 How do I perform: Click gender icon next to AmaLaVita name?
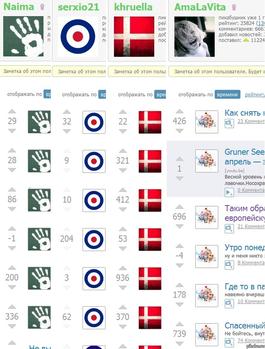tap(234, 7)
